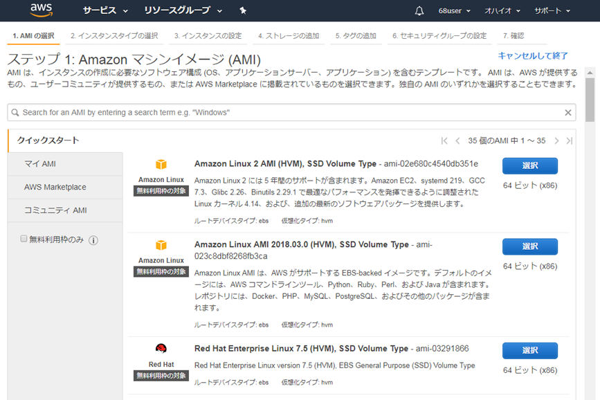Clear the AMI search box with X
The width and height of the screenshot is (600, 400).
[x=568, y=113]
